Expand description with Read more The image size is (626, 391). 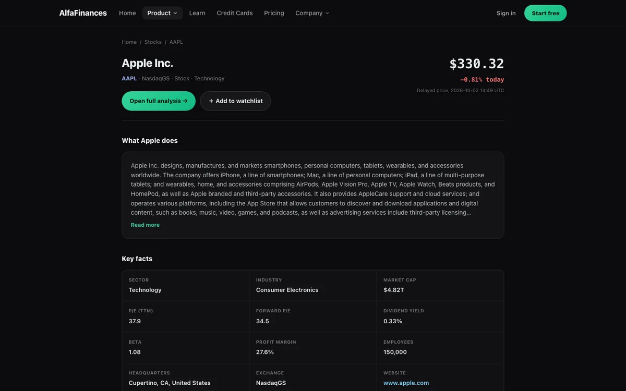click(146, 225)
